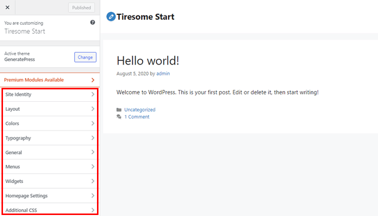Screen dimensions: 378x216
Task: Click the Tiresome Start site title
Action: (145, 17)
